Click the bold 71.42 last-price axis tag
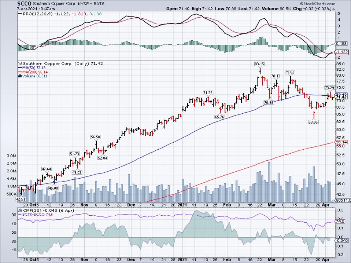 (x=341, y=97)
